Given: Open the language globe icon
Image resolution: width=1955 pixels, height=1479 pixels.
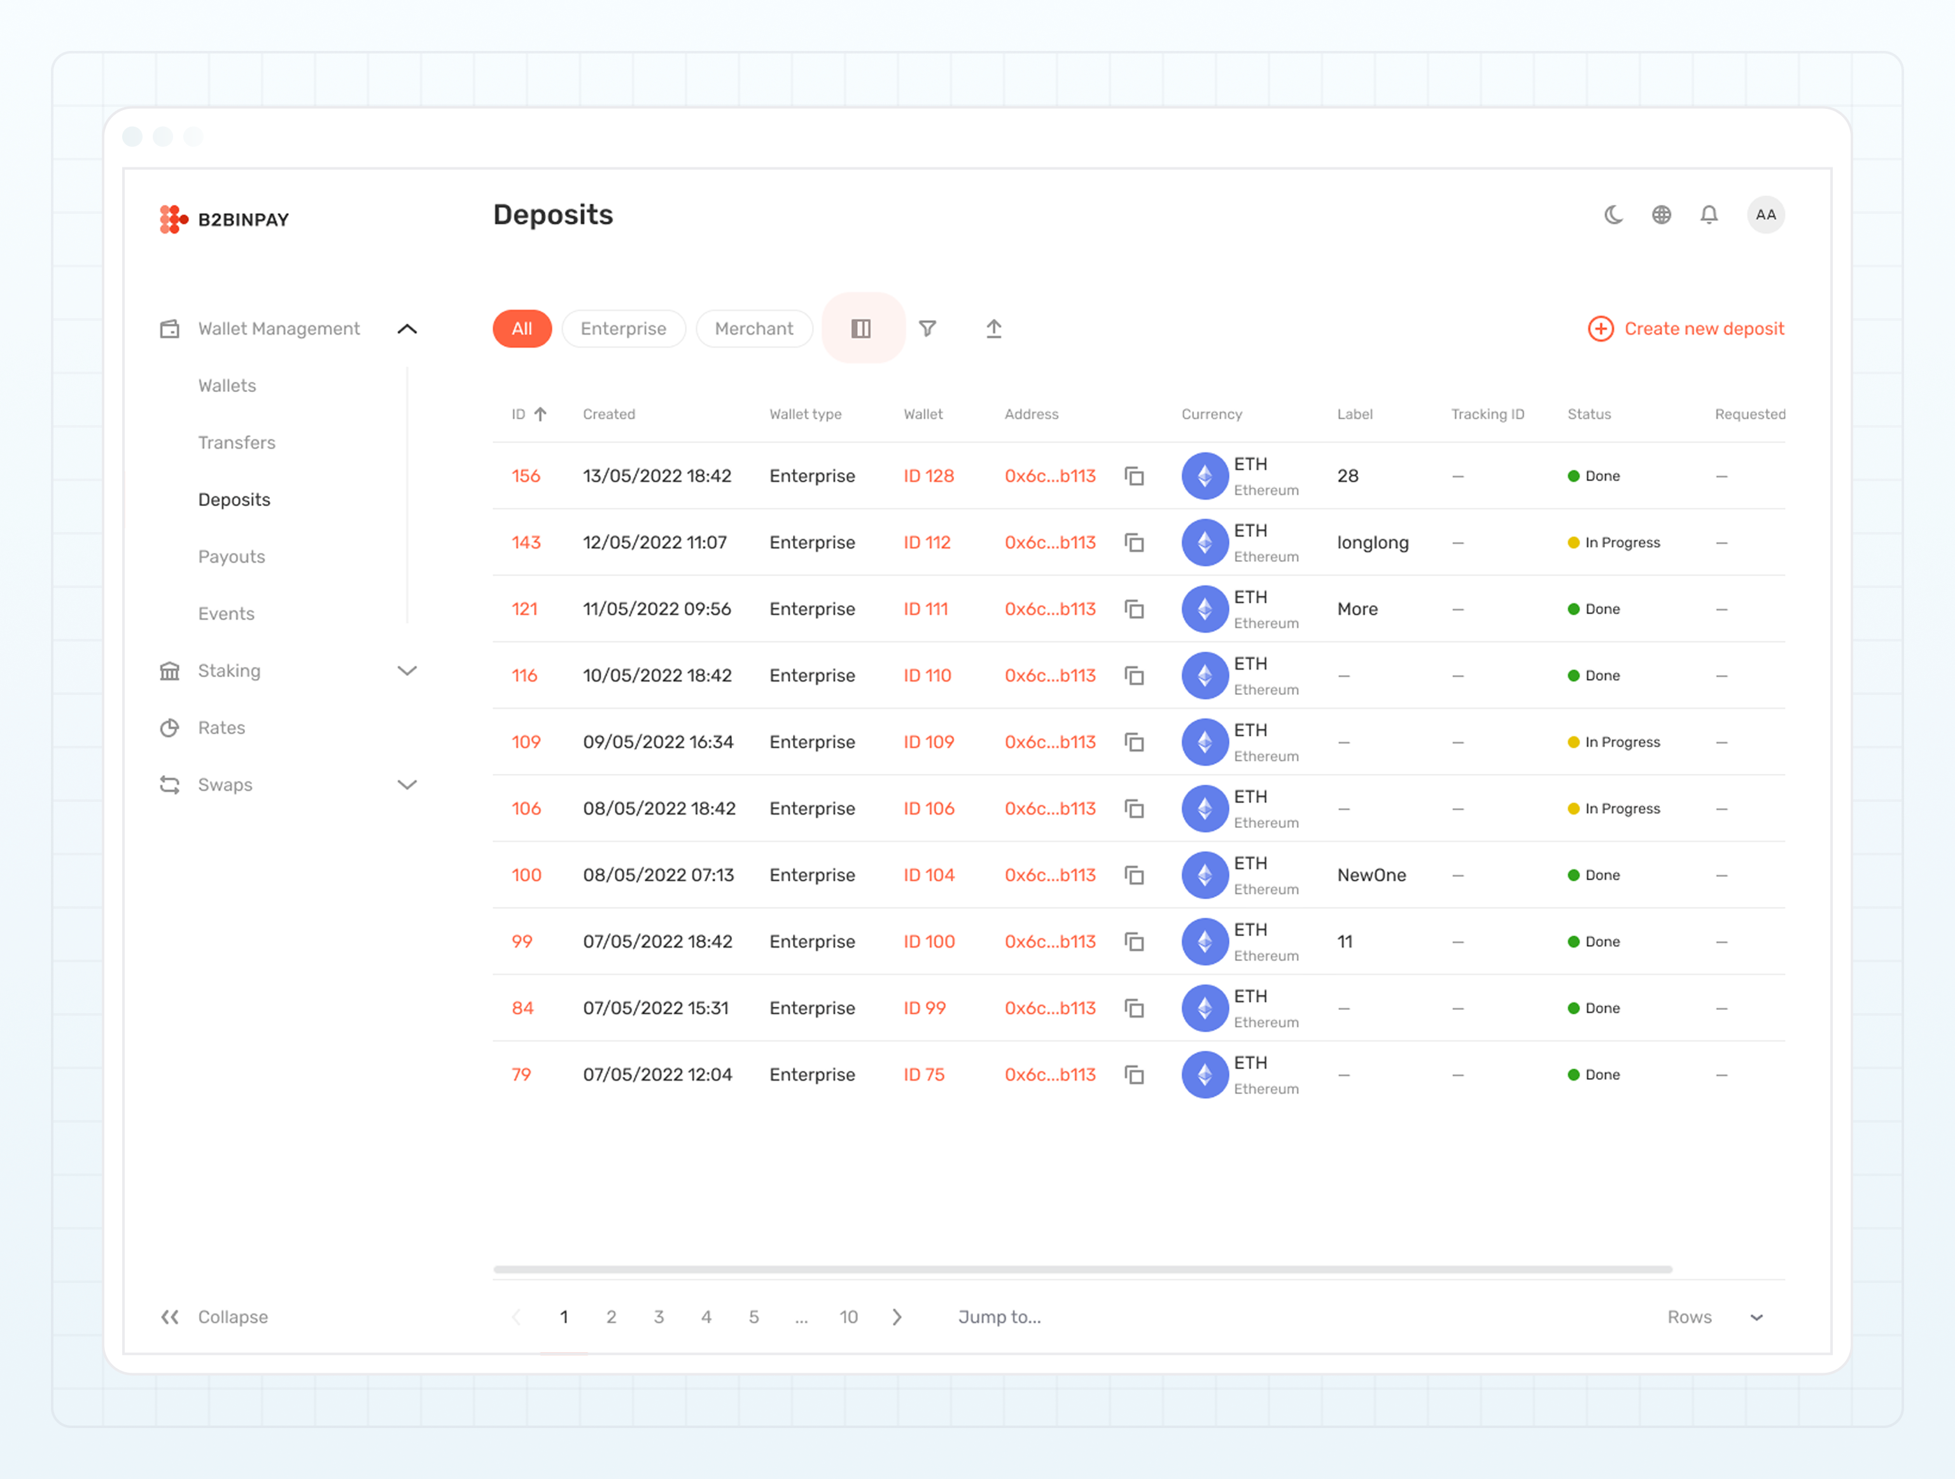Looking at the screenshot, I should coord(1662,214).
